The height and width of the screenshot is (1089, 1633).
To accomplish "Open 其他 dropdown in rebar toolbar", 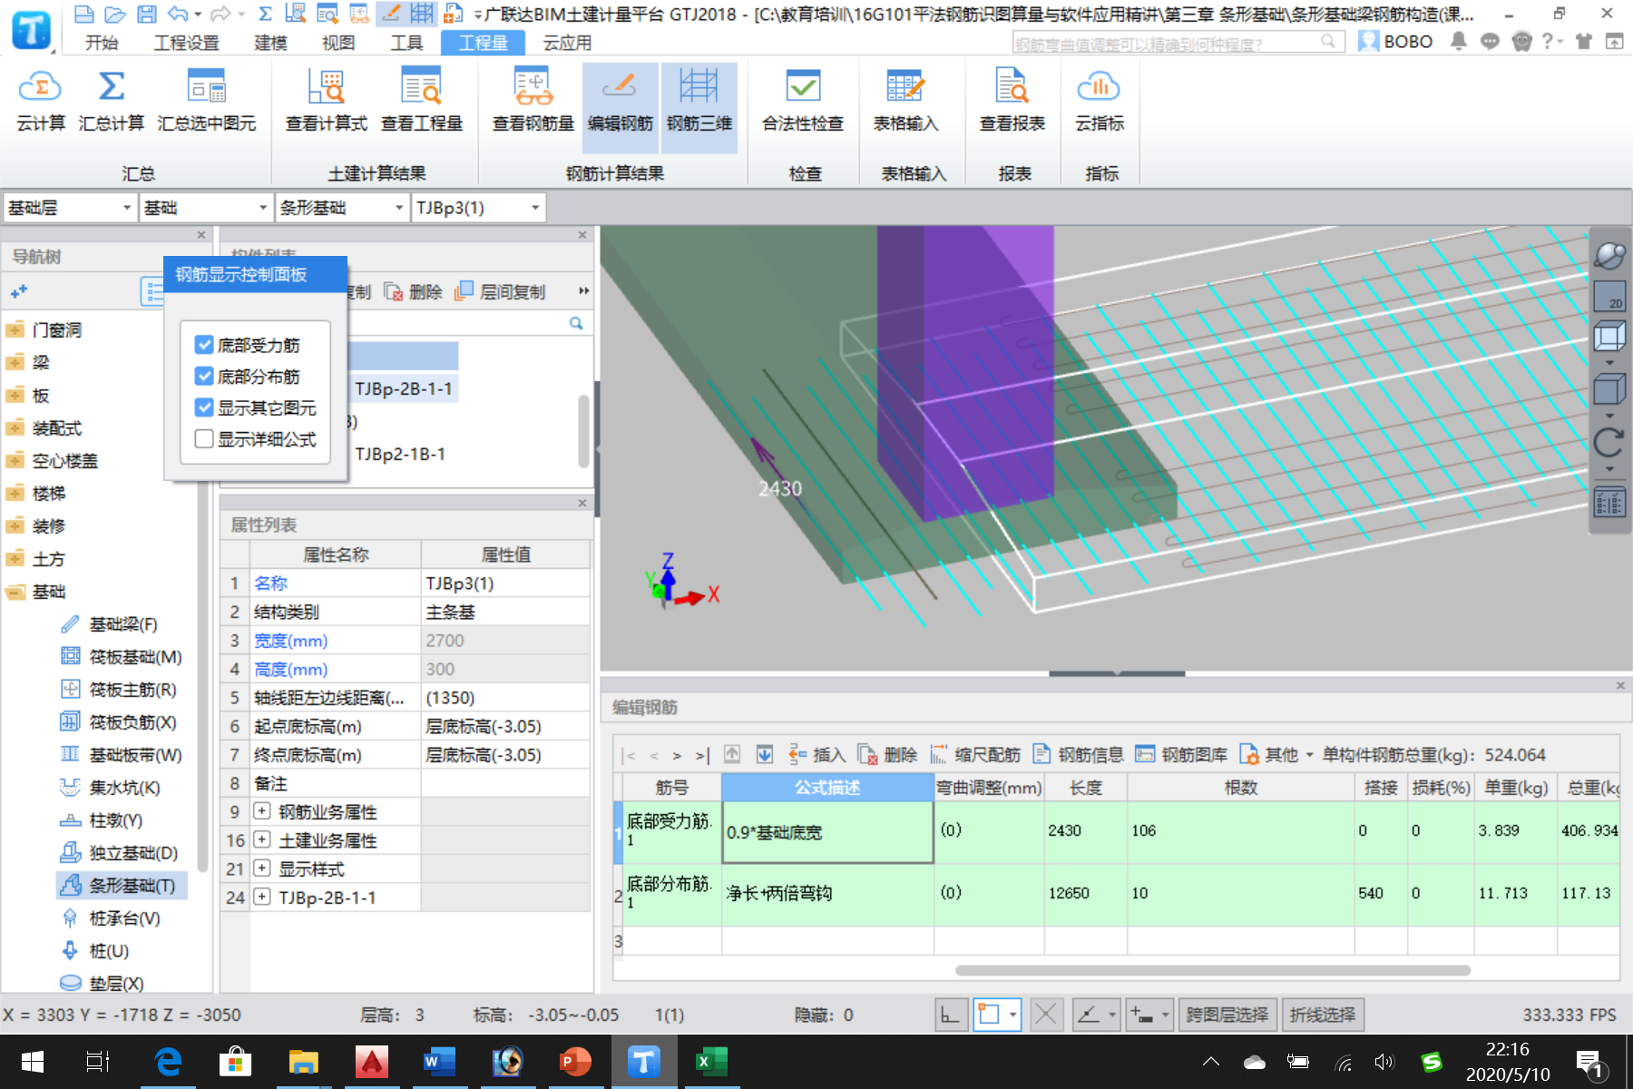I will (1276, 755).
